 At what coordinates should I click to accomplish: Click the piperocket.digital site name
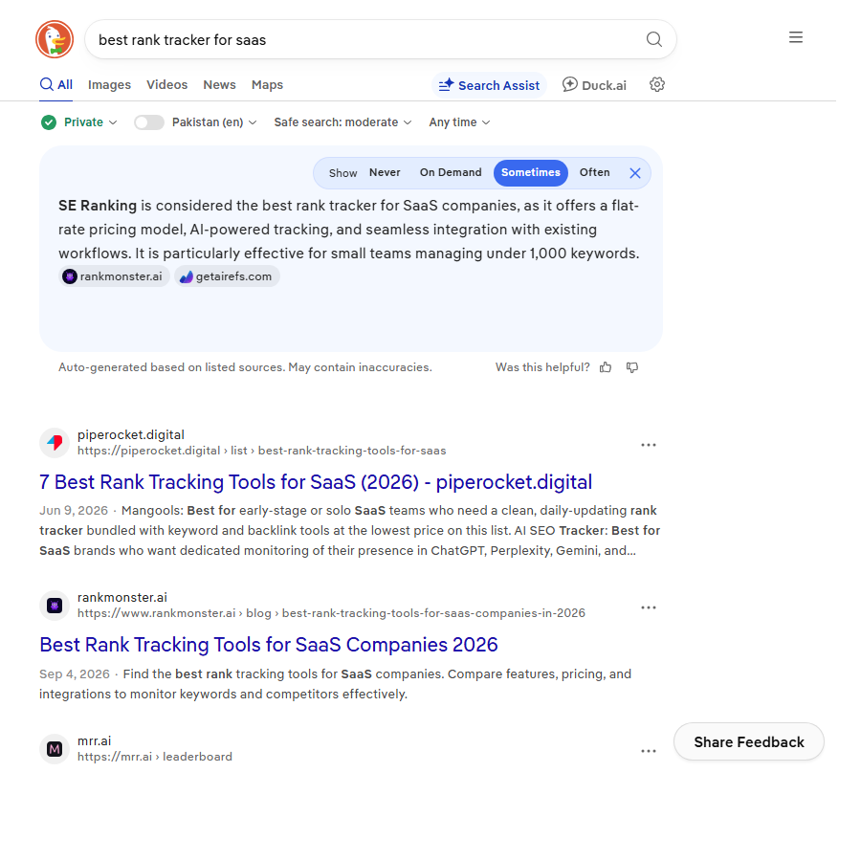click(131, 435)
